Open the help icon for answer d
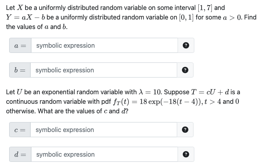This screenshot has width=262, height=167. point(186,154)
